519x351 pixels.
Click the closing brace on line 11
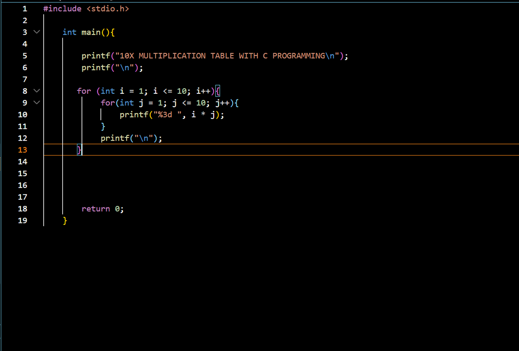[x=103, y=126]
